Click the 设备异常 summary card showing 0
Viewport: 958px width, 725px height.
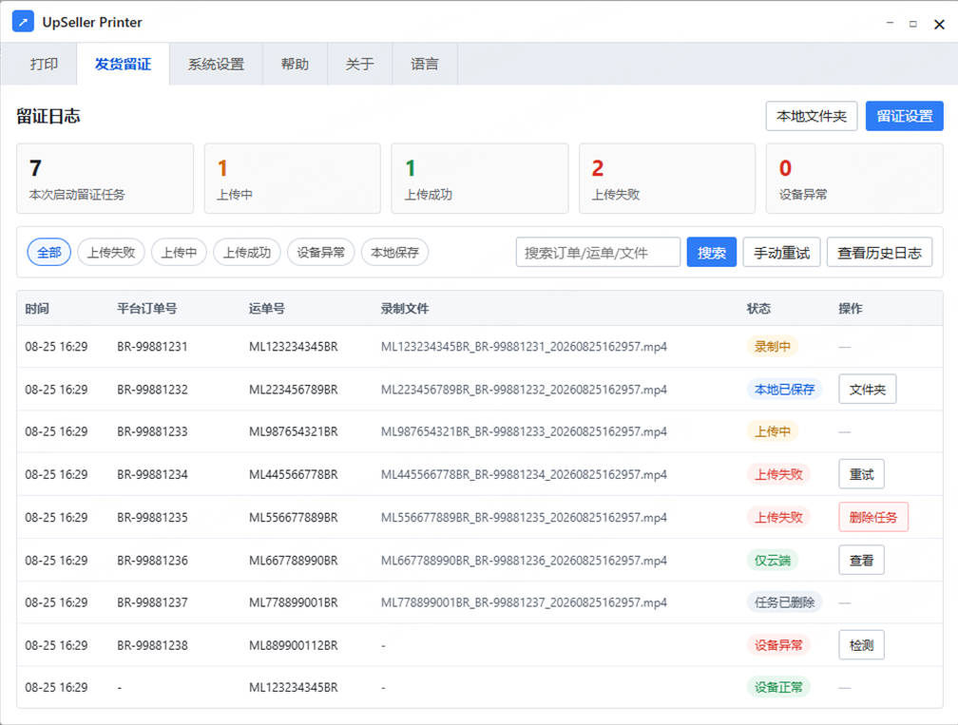(854, 179)
